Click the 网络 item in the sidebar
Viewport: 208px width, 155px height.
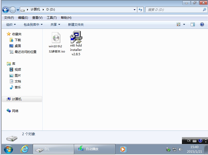pos(15,111)
